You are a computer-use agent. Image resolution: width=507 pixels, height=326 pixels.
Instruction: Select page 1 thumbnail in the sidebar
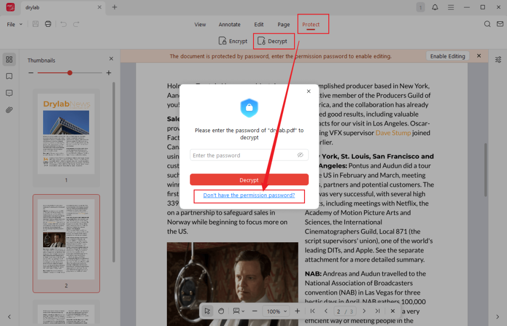(x=66, y=134)
